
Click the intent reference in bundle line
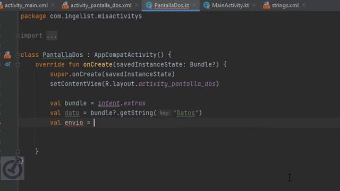coord(108,103)
